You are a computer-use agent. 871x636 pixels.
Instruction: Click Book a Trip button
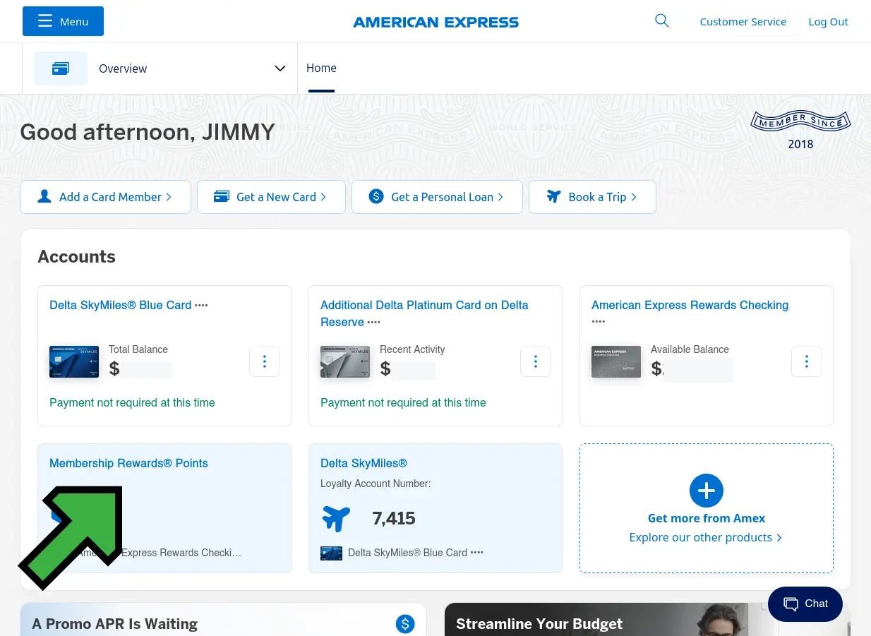592,197
